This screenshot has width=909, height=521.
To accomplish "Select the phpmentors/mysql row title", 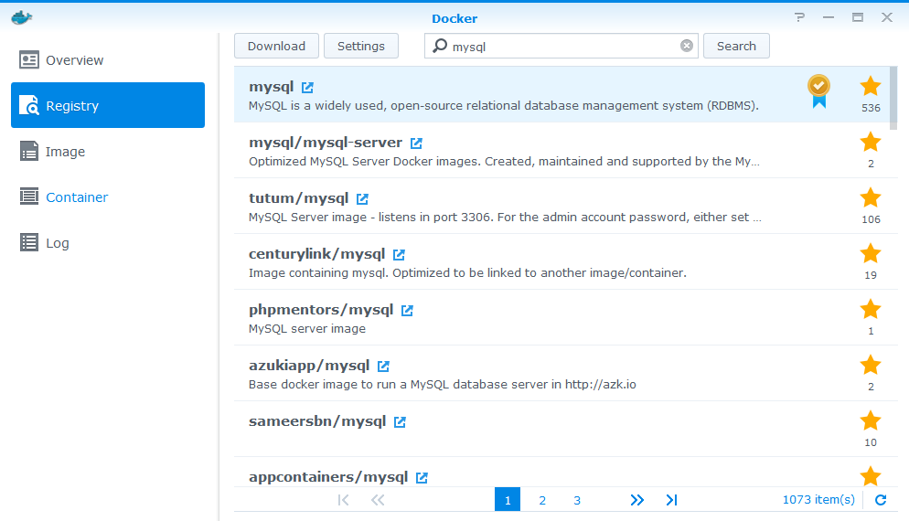I will click(321, 310).
